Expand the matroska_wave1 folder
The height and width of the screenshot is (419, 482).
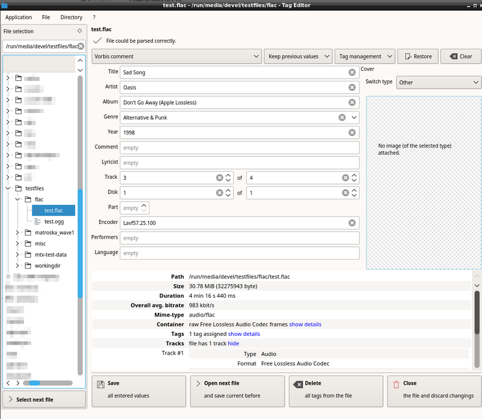pos(18,232)
